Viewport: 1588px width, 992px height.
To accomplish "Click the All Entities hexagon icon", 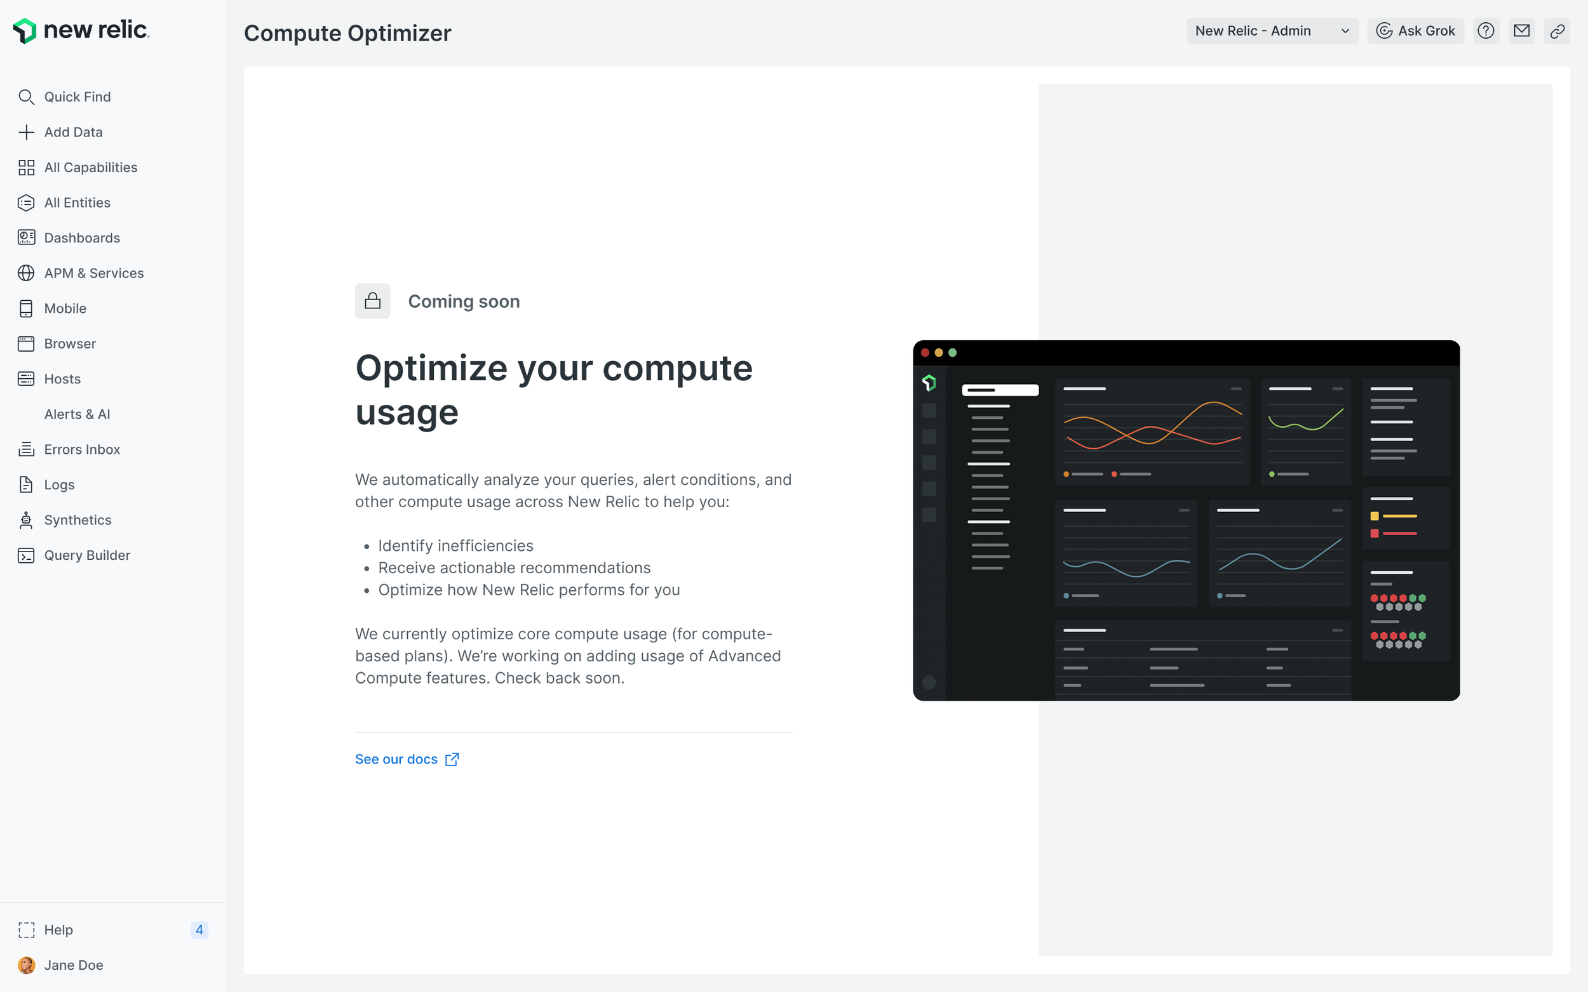I will [x=26, y=202].
